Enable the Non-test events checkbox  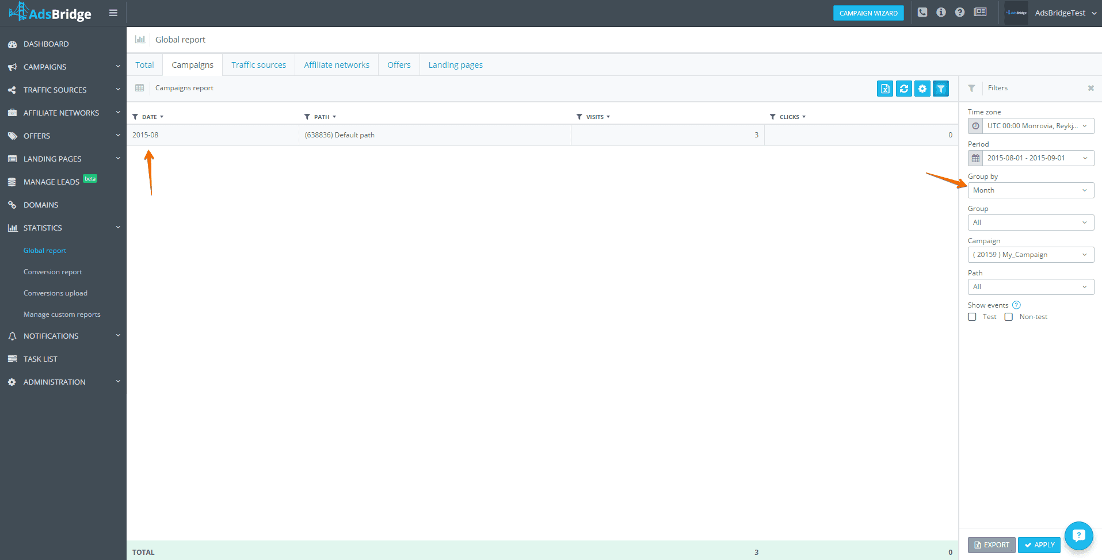(x=1009, y=317)
